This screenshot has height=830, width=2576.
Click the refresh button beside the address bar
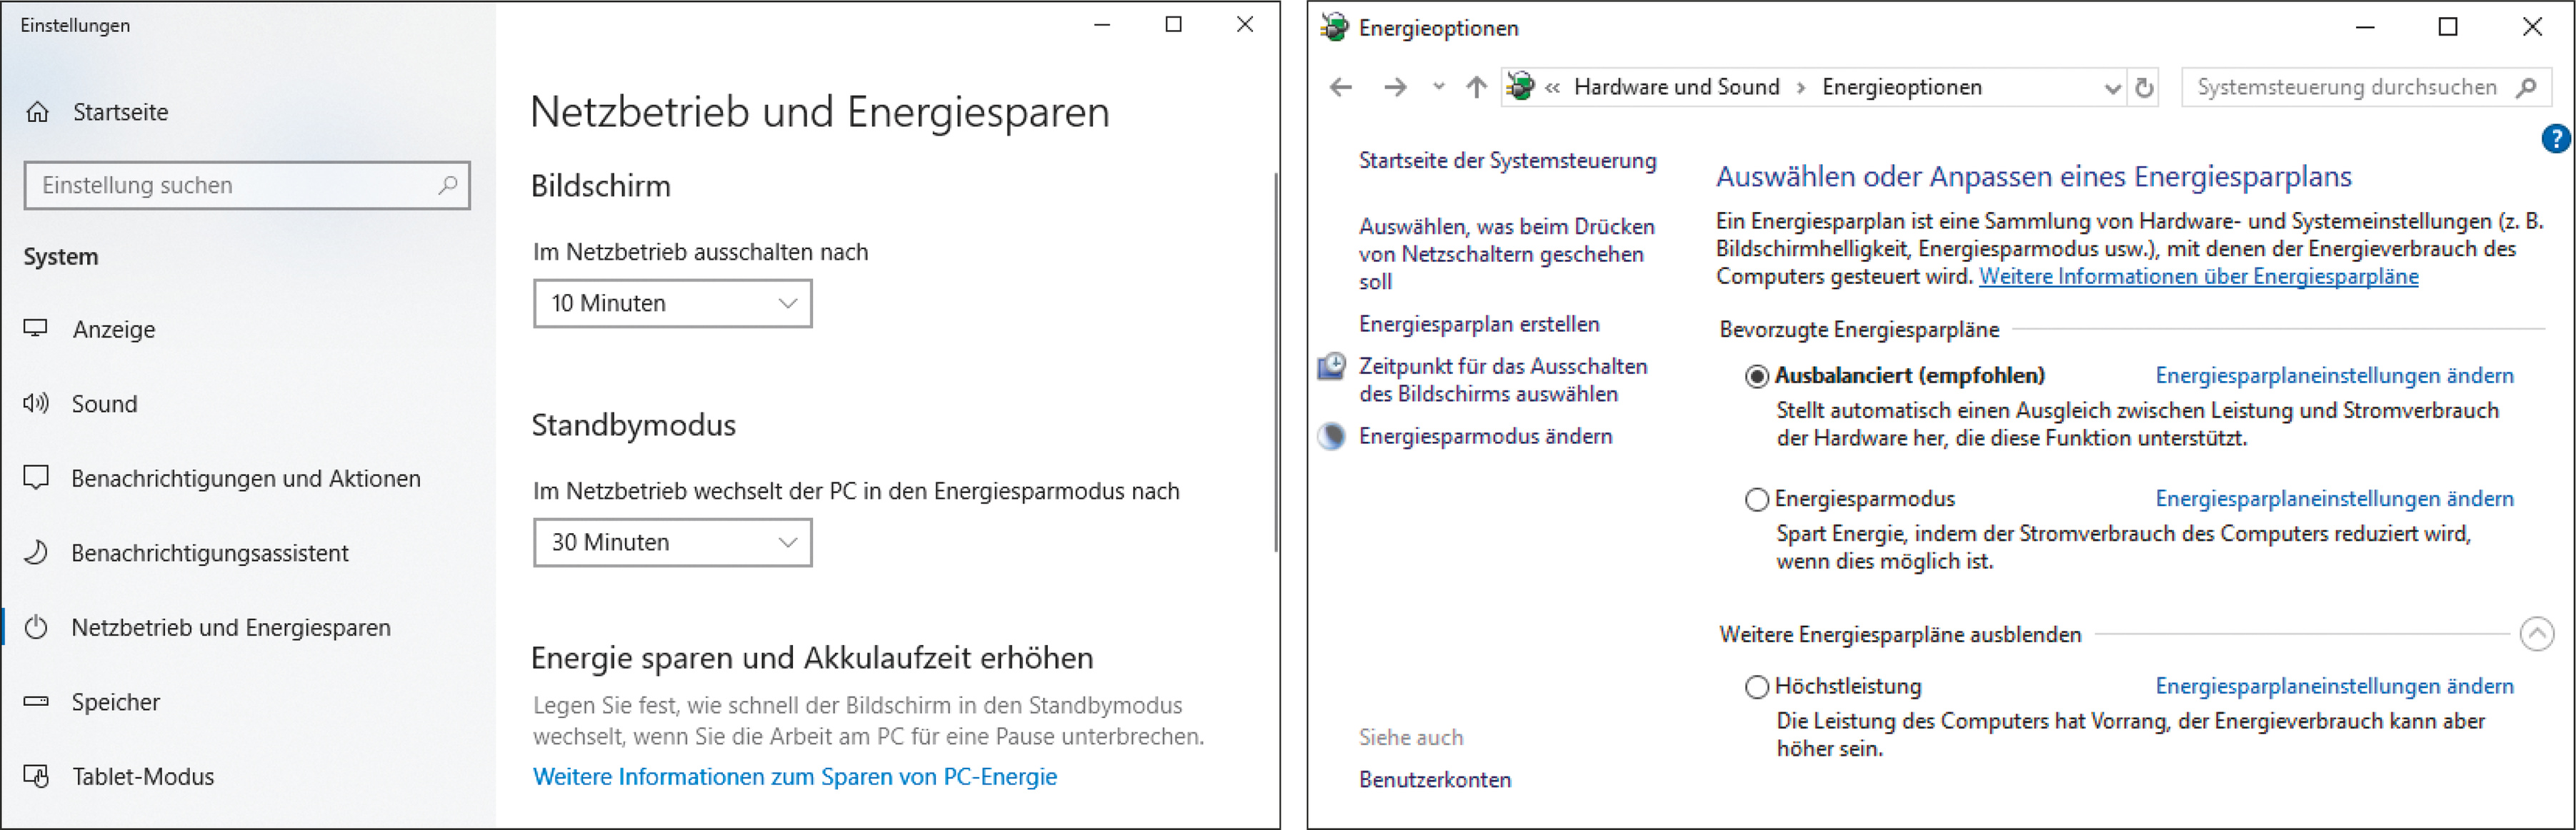click(x=2144, y=88)
